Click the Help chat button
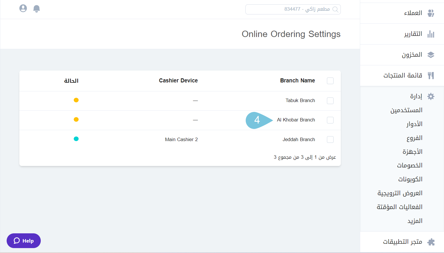The height and width of the screenshot is (253, 444). coord(23,241)
